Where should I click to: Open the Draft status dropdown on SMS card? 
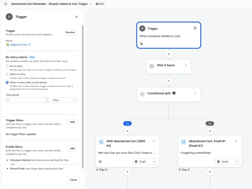click(145, 162)
